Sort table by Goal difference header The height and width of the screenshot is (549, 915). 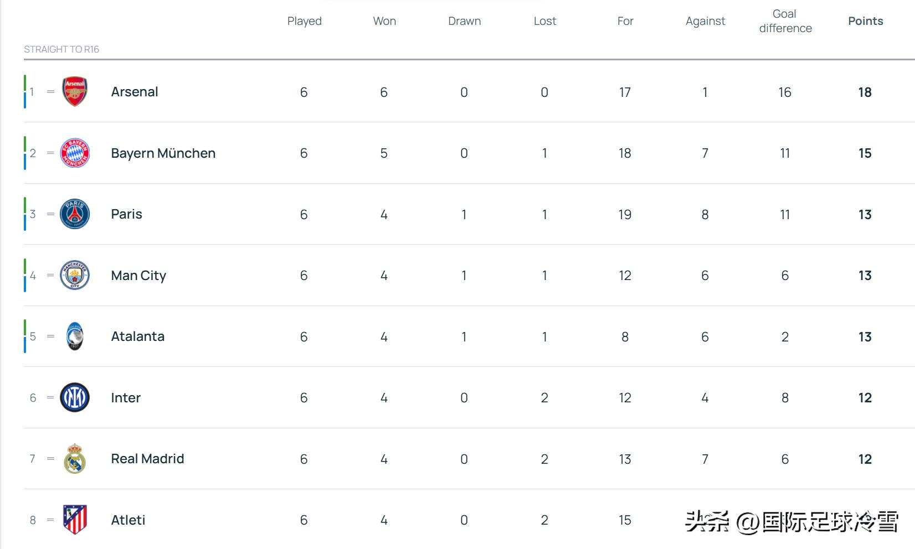(x=785, y=21)
